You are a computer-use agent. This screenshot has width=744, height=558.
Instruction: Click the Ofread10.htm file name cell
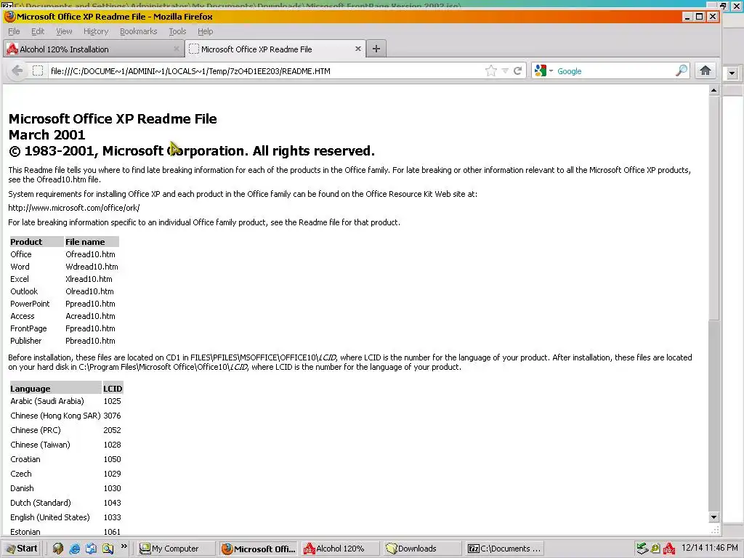click(x=90, y=254)
